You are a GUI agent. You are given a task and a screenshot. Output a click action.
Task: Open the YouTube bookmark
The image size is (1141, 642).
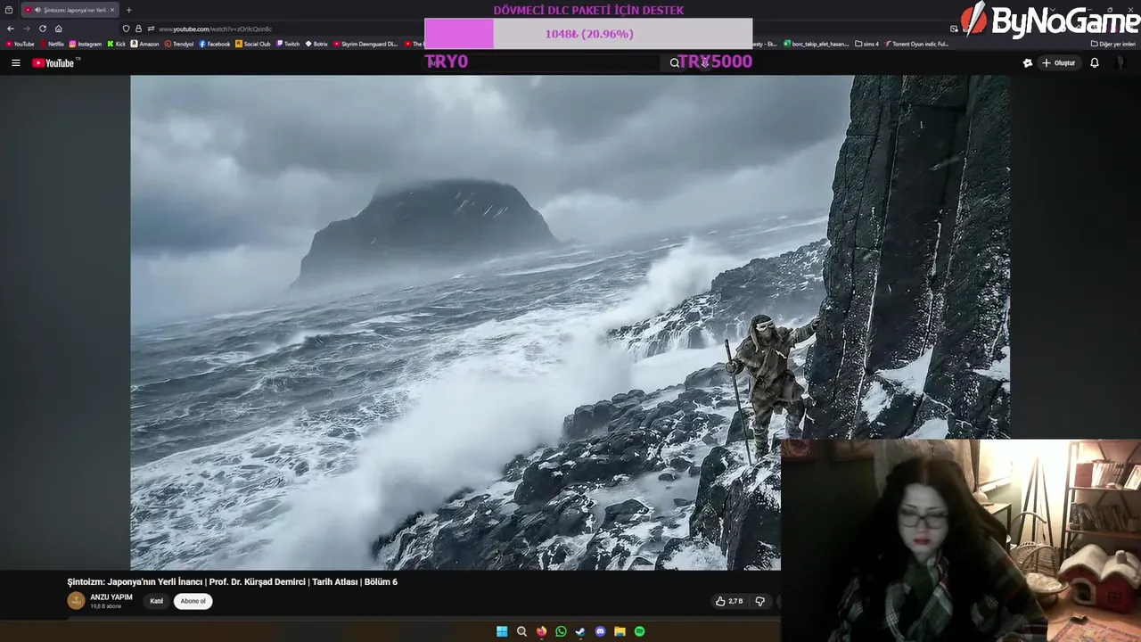click(20, 44)
